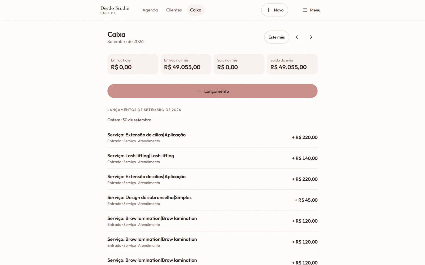Open the second Extensão de cílios Aplicação entry
425x265 pixels.
212,179
